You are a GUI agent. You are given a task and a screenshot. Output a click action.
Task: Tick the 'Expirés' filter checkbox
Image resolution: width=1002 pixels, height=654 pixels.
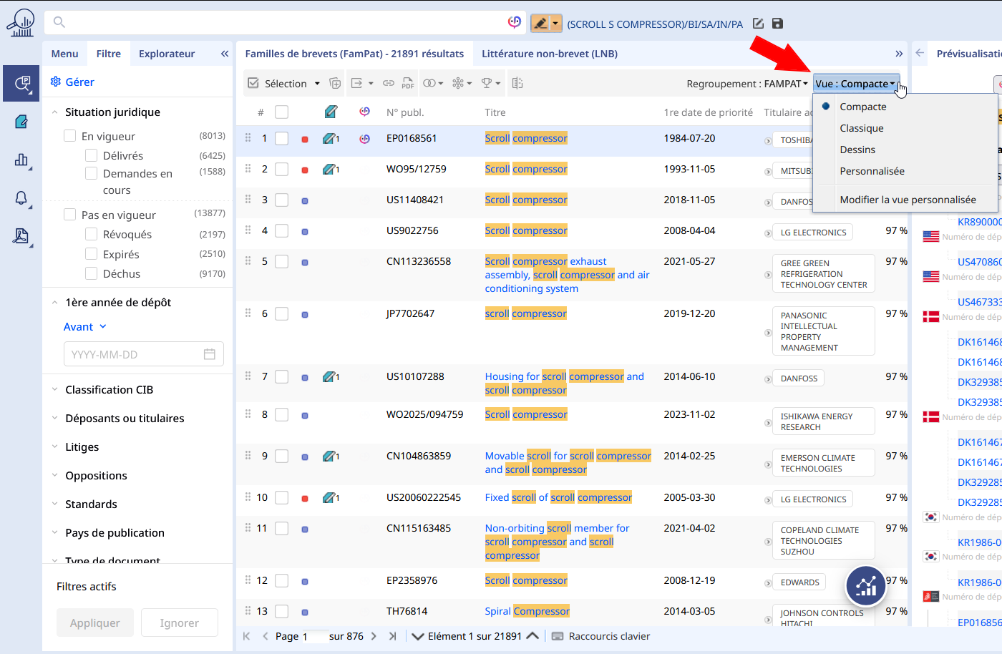coord(92,254)
